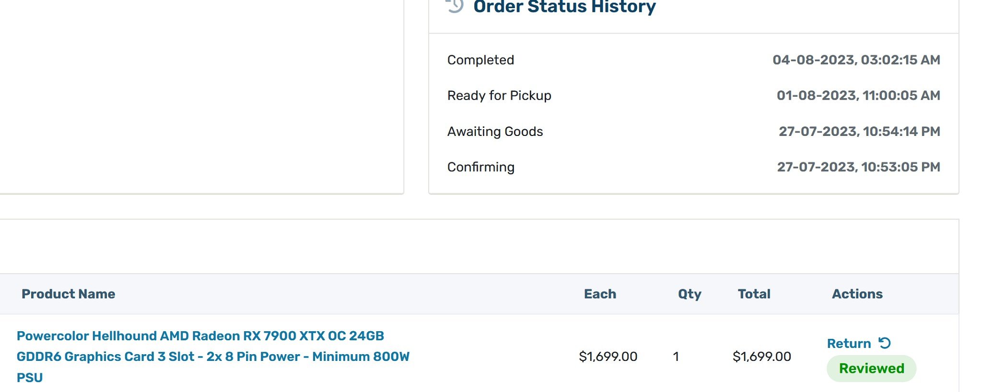Open the Powercolor Hellhound RX 7900 XTX product link
The image size is (982, 392).
(x=213, y=357)
